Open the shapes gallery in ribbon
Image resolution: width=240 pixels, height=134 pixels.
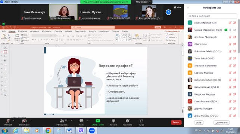coord(124,37)
